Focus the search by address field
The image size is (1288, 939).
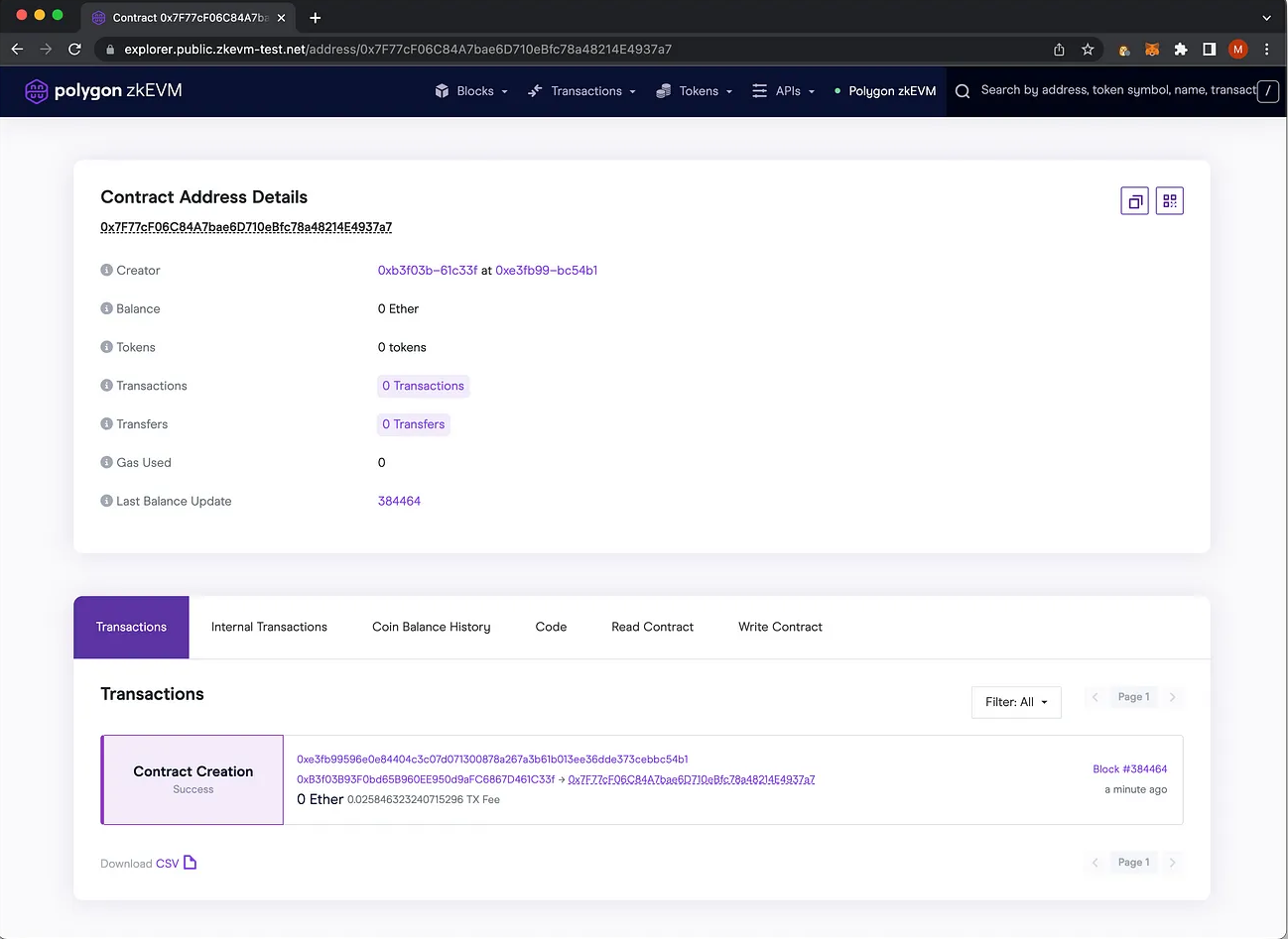click(1116, 90)
